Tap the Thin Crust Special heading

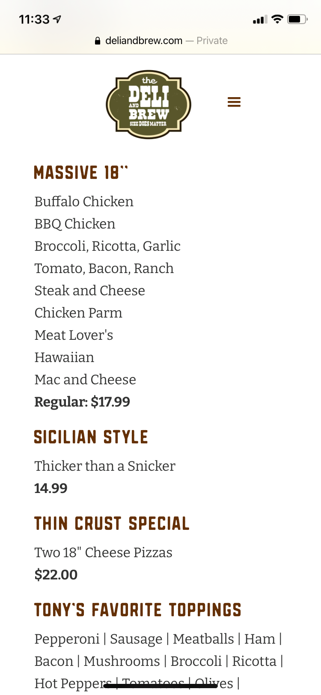[x=112, y=523]
